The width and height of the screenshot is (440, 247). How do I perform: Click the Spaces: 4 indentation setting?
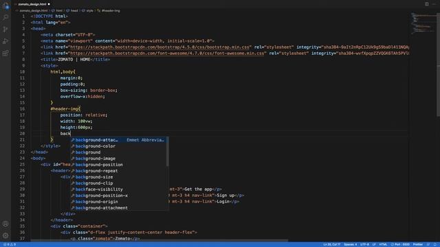coord(350,244)
